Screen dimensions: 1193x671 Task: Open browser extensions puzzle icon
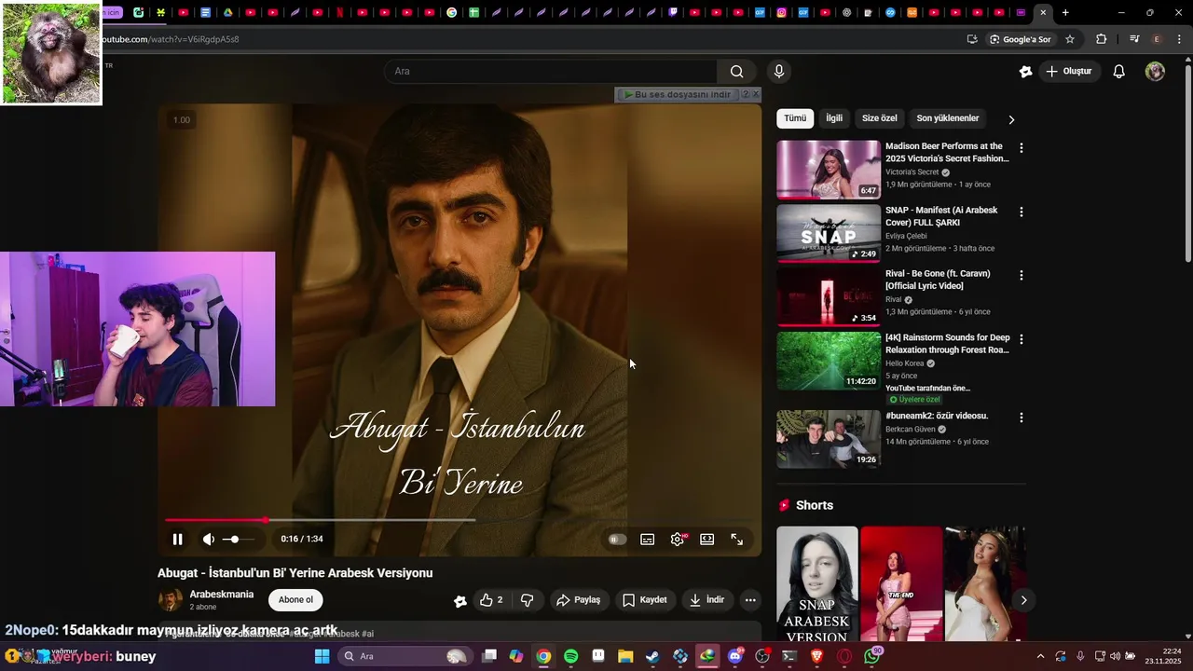1102,39
